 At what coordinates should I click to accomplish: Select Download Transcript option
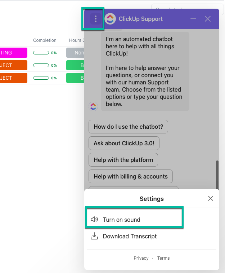tap(130, 236)
